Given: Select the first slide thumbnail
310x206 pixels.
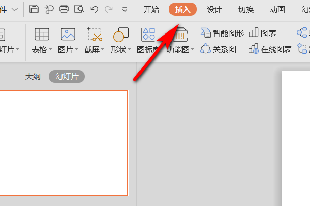Looking at the screenshot, I should click(64, 143).
